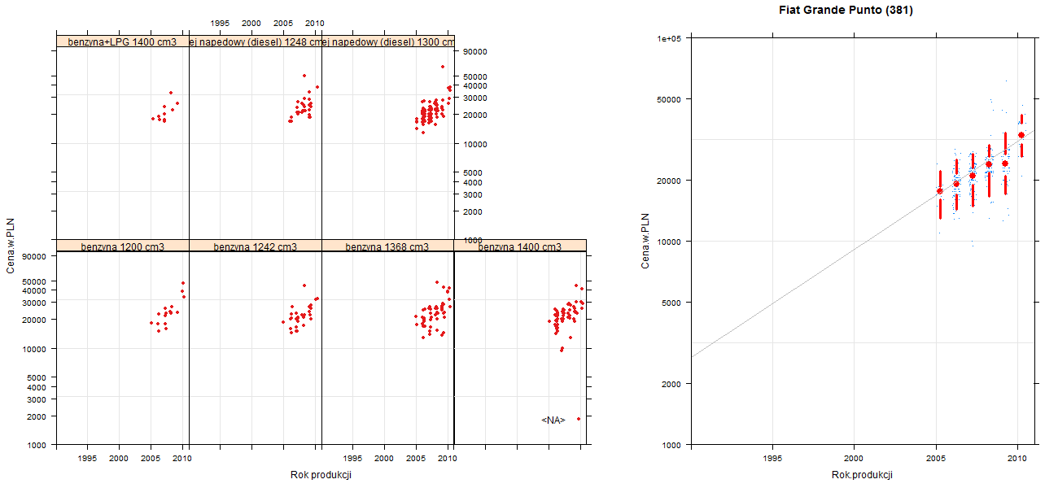Click the low outlier point next to <NA>

click(x=579, y=419)
